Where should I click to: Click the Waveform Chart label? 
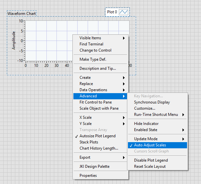[x=22, y=14]
